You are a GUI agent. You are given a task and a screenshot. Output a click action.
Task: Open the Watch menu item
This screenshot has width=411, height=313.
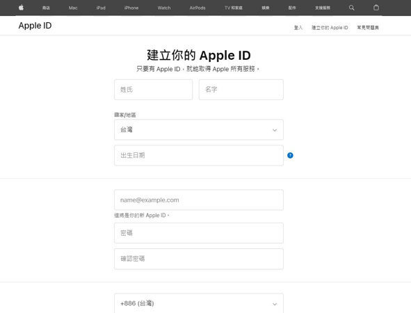[164, 8]
